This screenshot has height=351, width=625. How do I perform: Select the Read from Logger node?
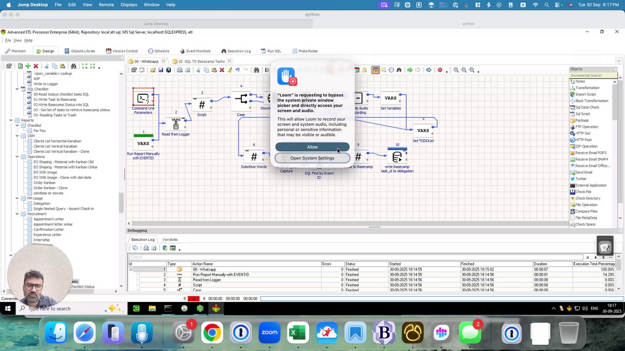[x=176, y=124]
